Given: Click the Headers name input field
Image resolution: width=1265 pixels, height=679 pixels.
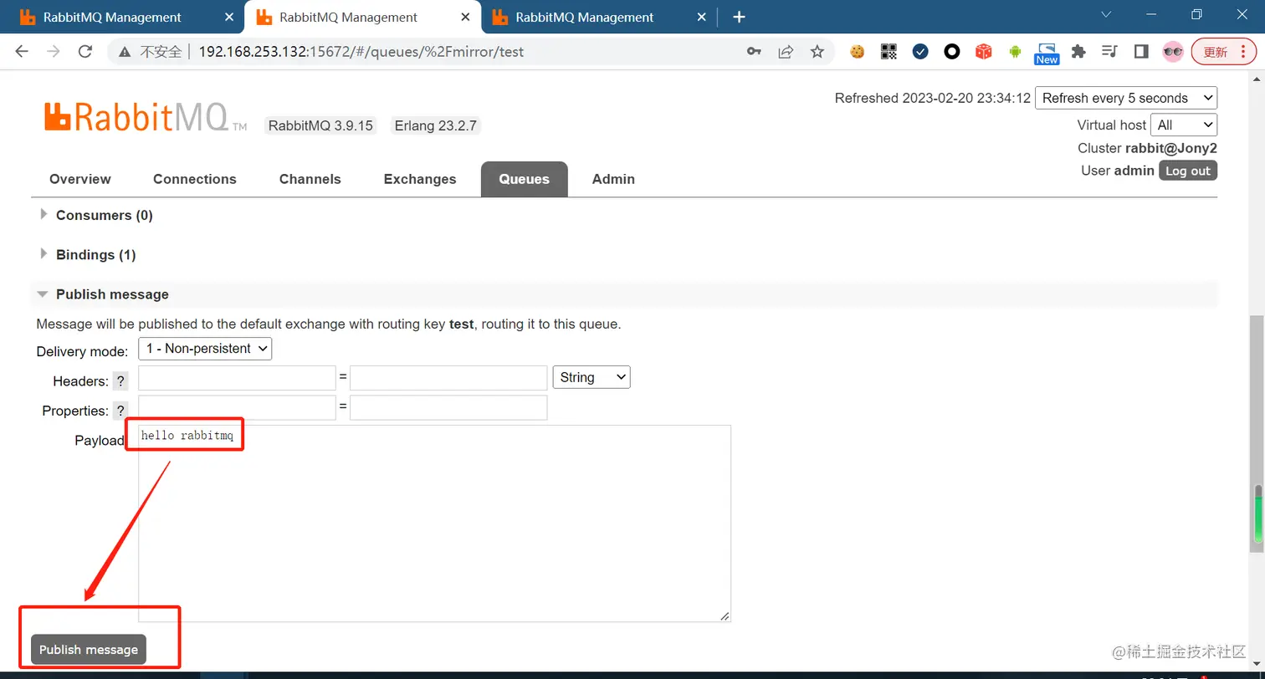Looking at the screenshot, I should click(237, 378).
